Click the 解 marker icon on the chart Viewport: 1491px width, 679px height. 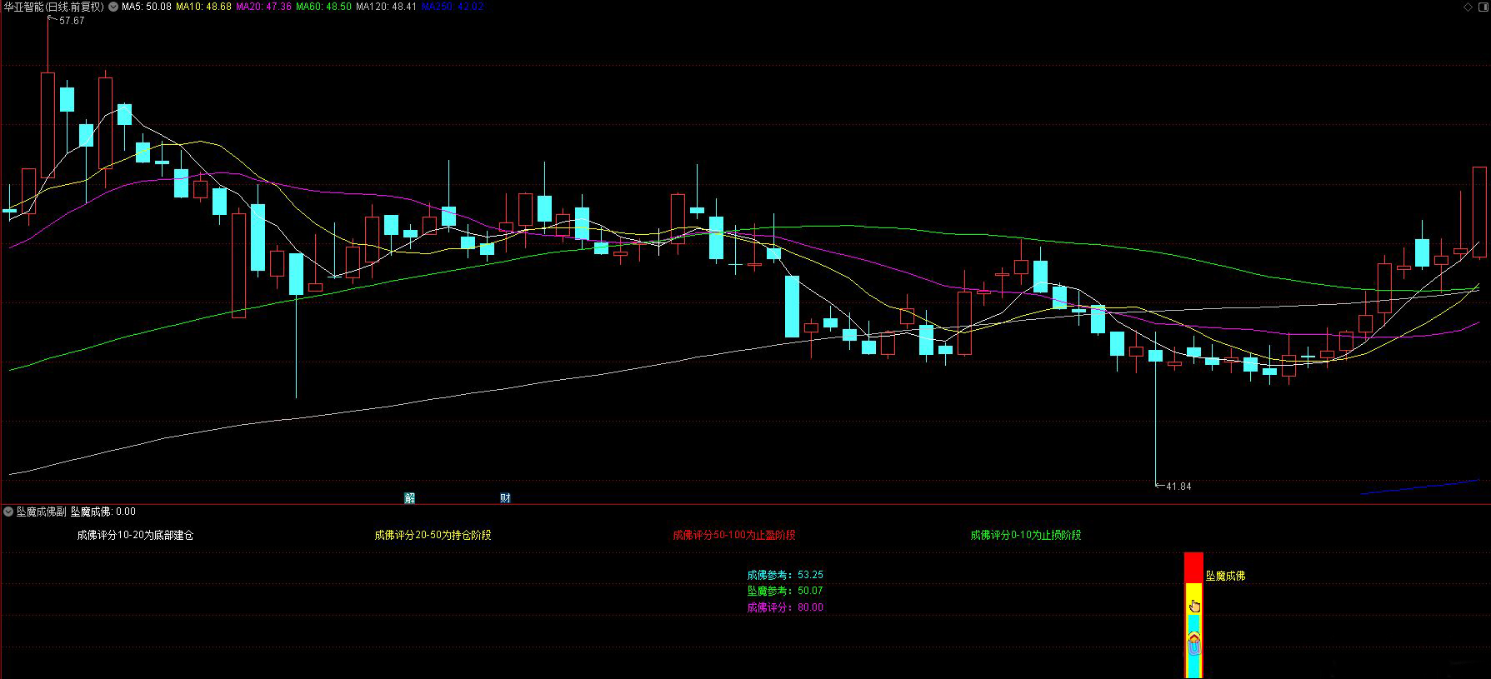[409, 498]
